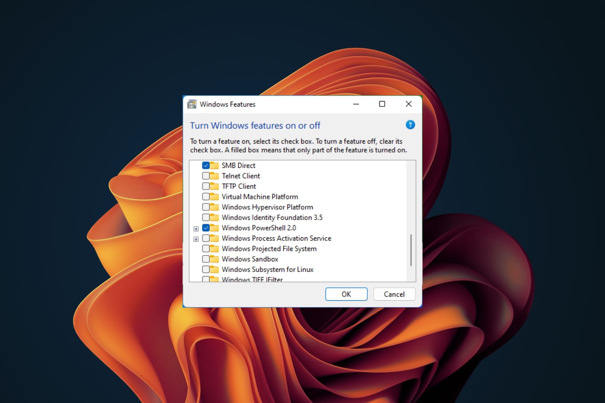This screenshot has width=605, height=403.
Task: Click the features list vertical scrollbar thumb
Action: [411, 250]
